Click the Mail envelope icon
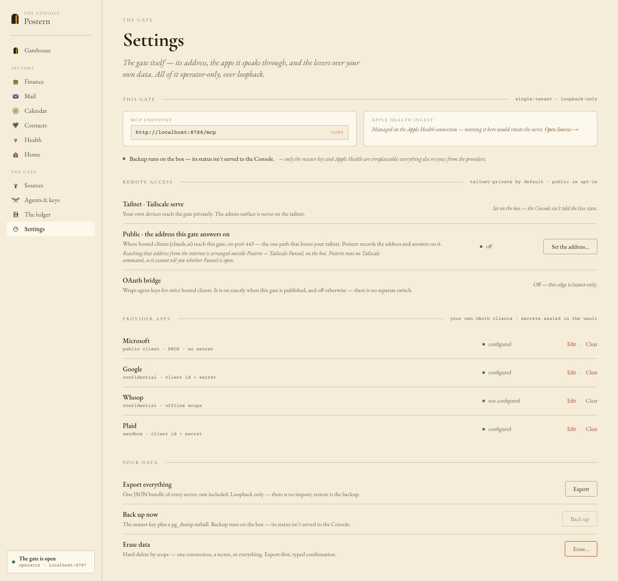 pyautogui.click(x=16, y=96)
